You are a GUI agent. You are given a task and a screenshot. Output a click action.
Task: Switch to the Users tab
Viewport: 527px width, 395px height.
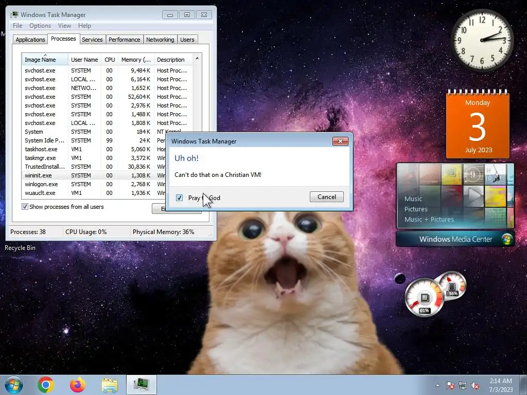point(187,39)
